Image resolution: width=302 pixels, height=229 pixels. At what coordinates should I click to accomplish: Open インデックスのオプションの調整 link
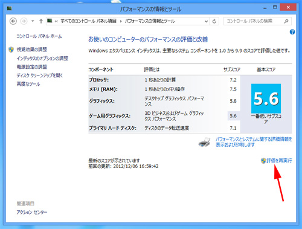click(42, 59)
